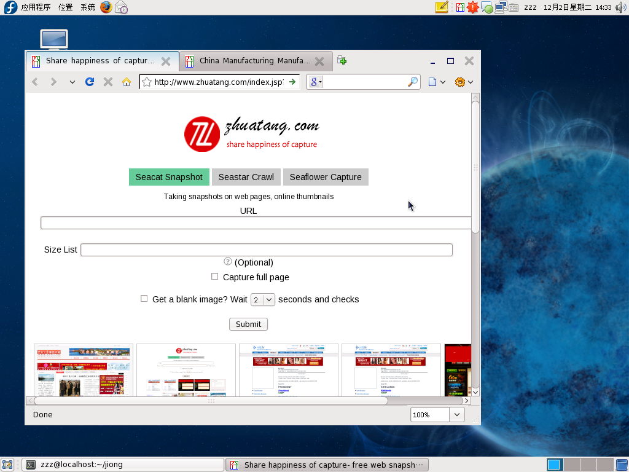Screen dimensions: 629x472
Task: Select the Share happiness of capture tab
Action: pos(100,61)
